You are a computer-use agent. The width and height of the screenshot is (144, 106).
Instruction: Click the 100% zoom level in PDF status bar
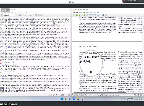135,95
